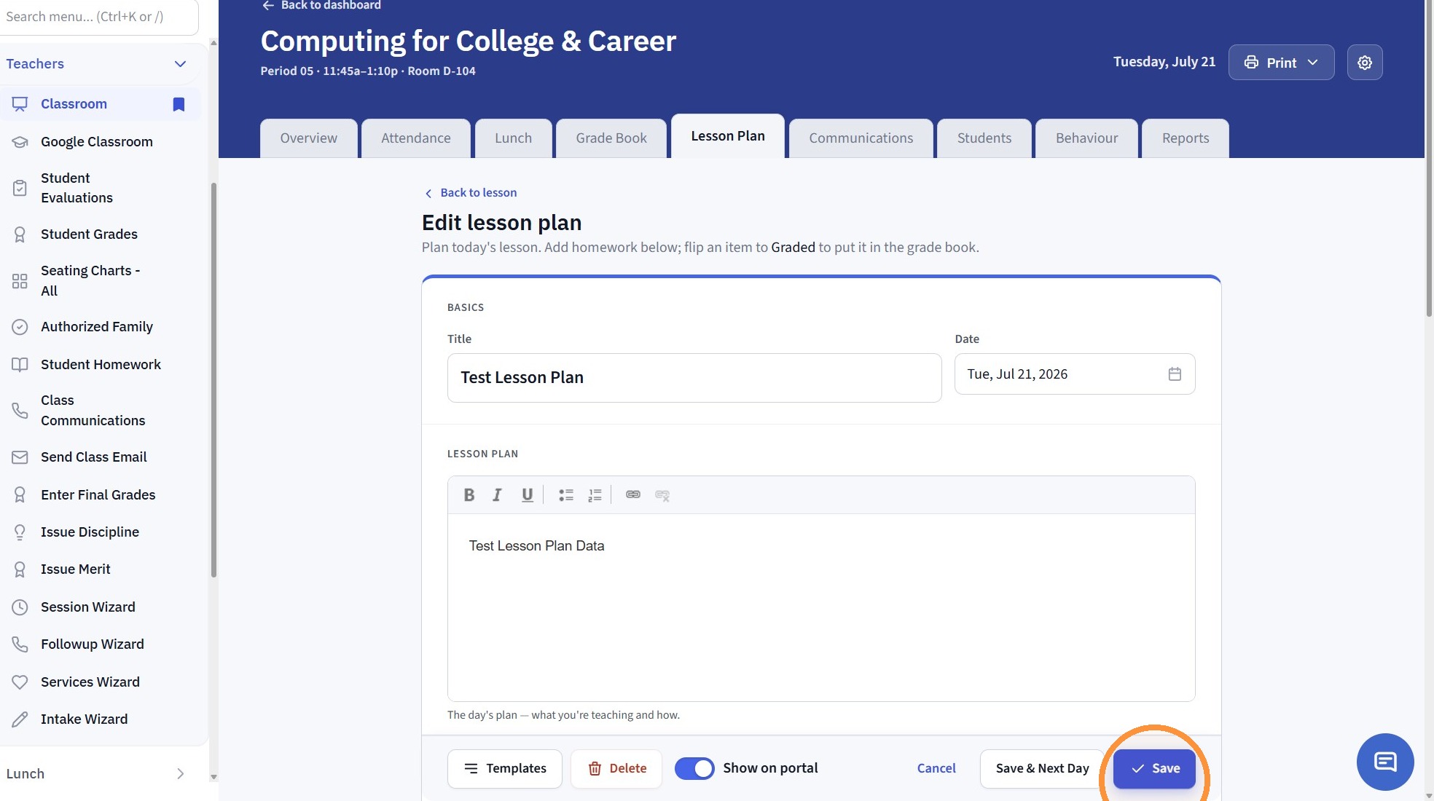
Task: Expand the Print dropdown
Action: click(x=1281, y=63)
